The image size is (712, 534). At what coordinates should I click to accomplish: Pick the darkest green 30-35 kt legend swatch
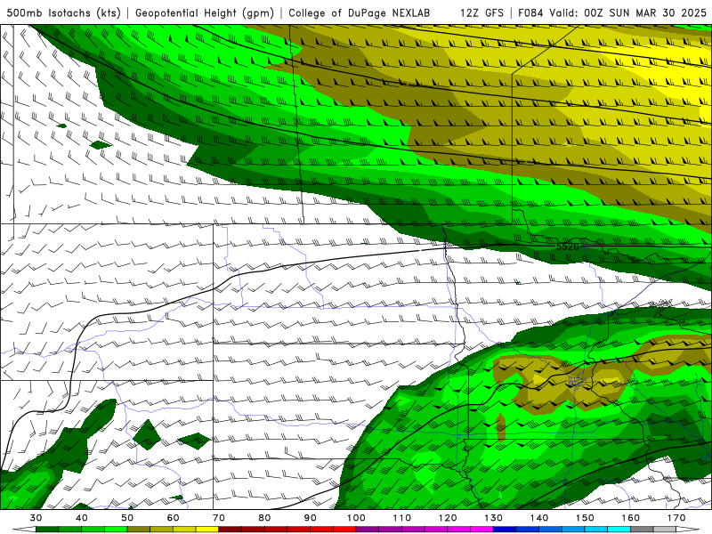click(47, 530)
